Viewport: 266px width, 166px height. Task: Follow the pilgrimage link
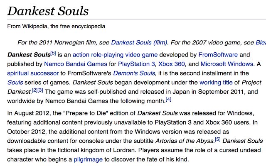point(88,159)
